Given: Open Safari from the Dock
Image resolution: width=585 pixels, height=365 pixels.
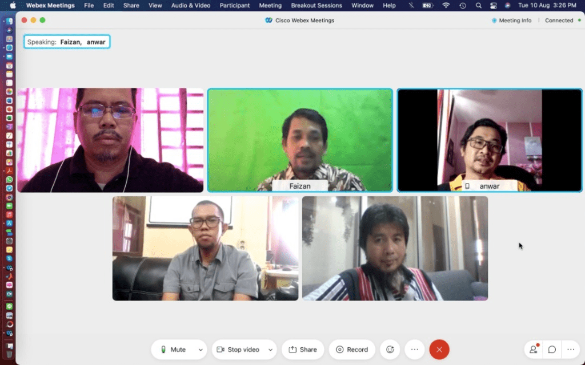Looking at the screenshot, I should click(x=9, y=48).
